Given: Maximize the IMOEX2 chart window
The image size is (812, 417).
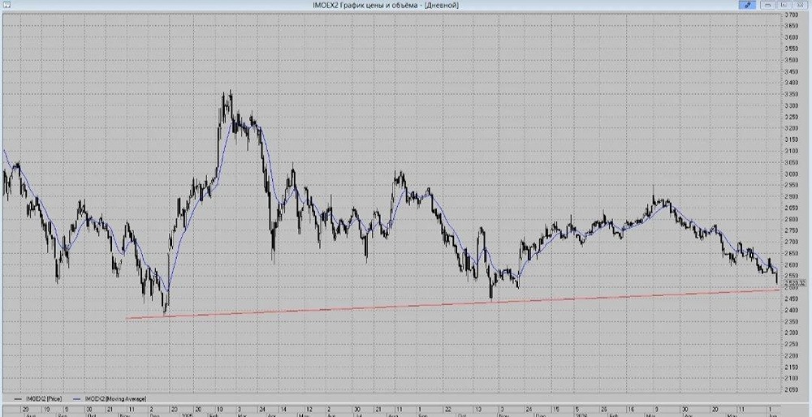Looking at the screenshot, I should pyautogui.click(x=782, y=5).
